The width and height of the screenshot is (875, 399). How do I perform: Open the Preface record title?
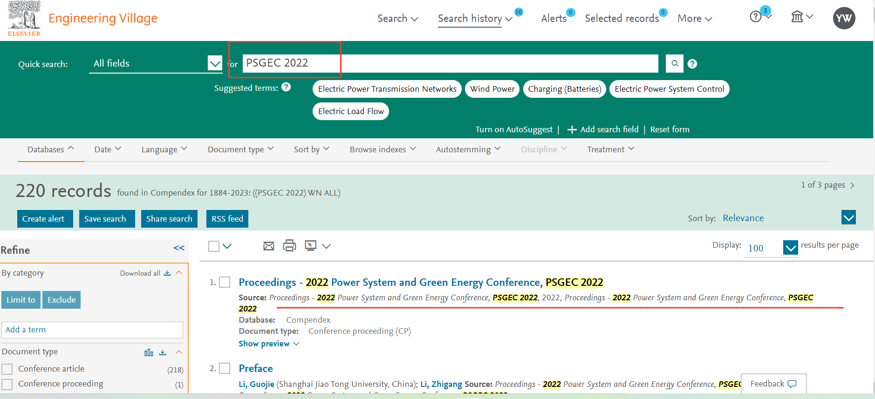256,368
